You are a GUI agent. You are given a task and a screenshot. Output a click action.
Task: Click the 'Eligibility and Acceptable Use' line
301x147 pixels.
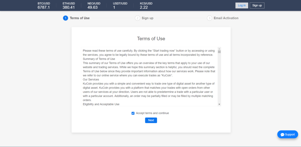tap(101, 104)
